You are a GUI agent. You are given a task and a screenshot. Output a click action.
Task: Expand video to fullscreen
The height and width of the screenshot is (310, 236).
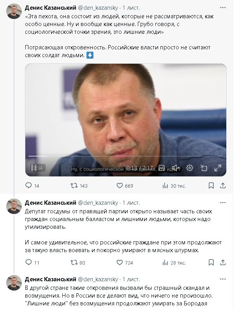218,168
